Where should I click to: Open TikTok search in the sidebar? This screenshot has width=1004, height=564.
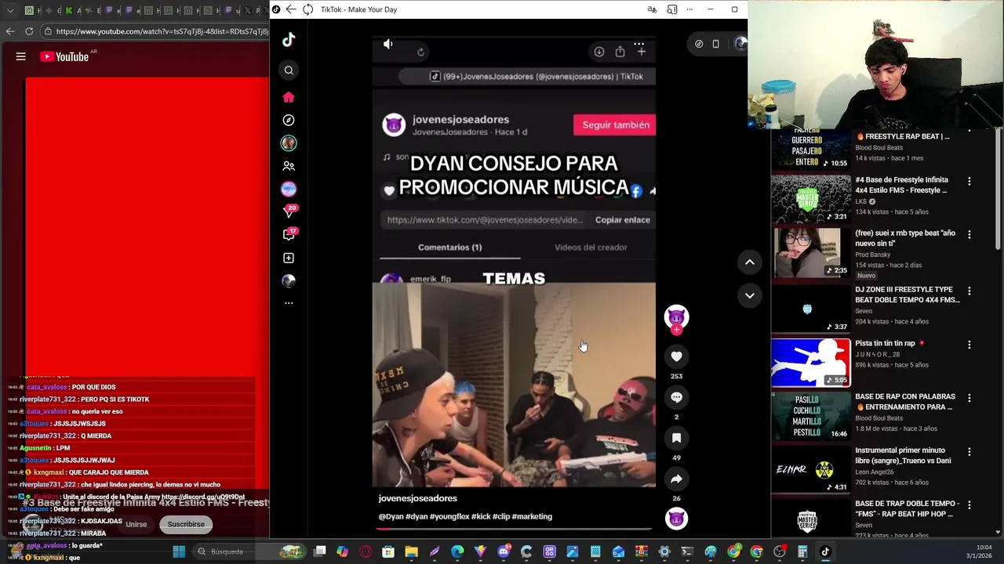click(x=289, y=70)
